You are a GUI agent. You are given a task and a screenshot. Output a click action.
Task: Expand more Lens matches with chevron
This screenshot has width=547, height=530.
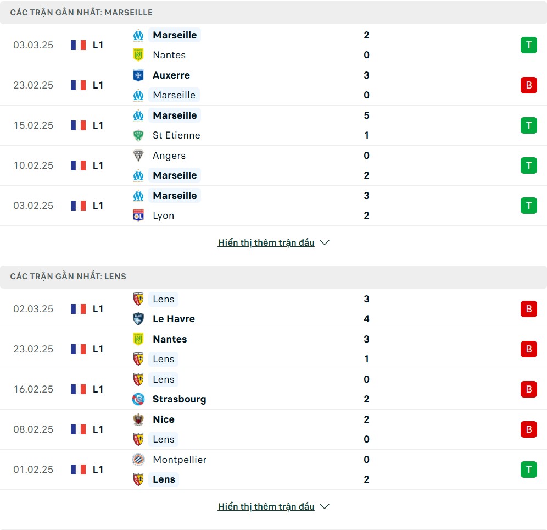tap(325, 506)
